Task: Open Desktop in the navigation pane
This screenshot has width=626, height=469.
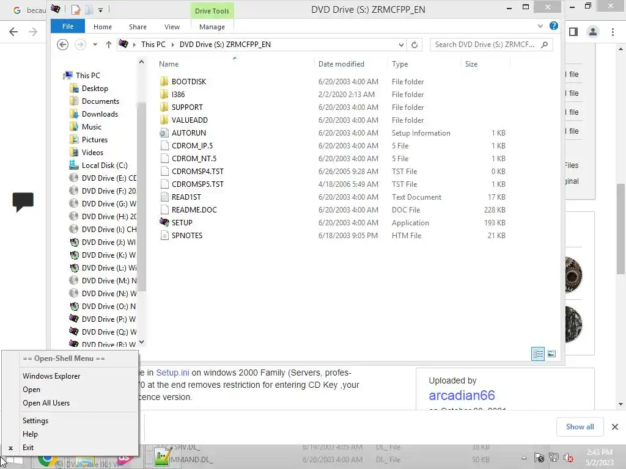Action: pos(95,88)
